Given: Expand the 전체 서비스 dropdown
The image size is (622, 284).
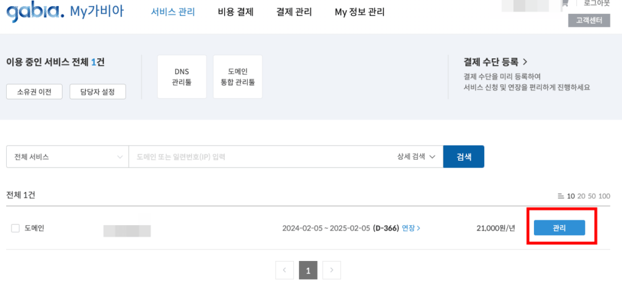Looking at the screenshot, I should (x=67, y=157).
